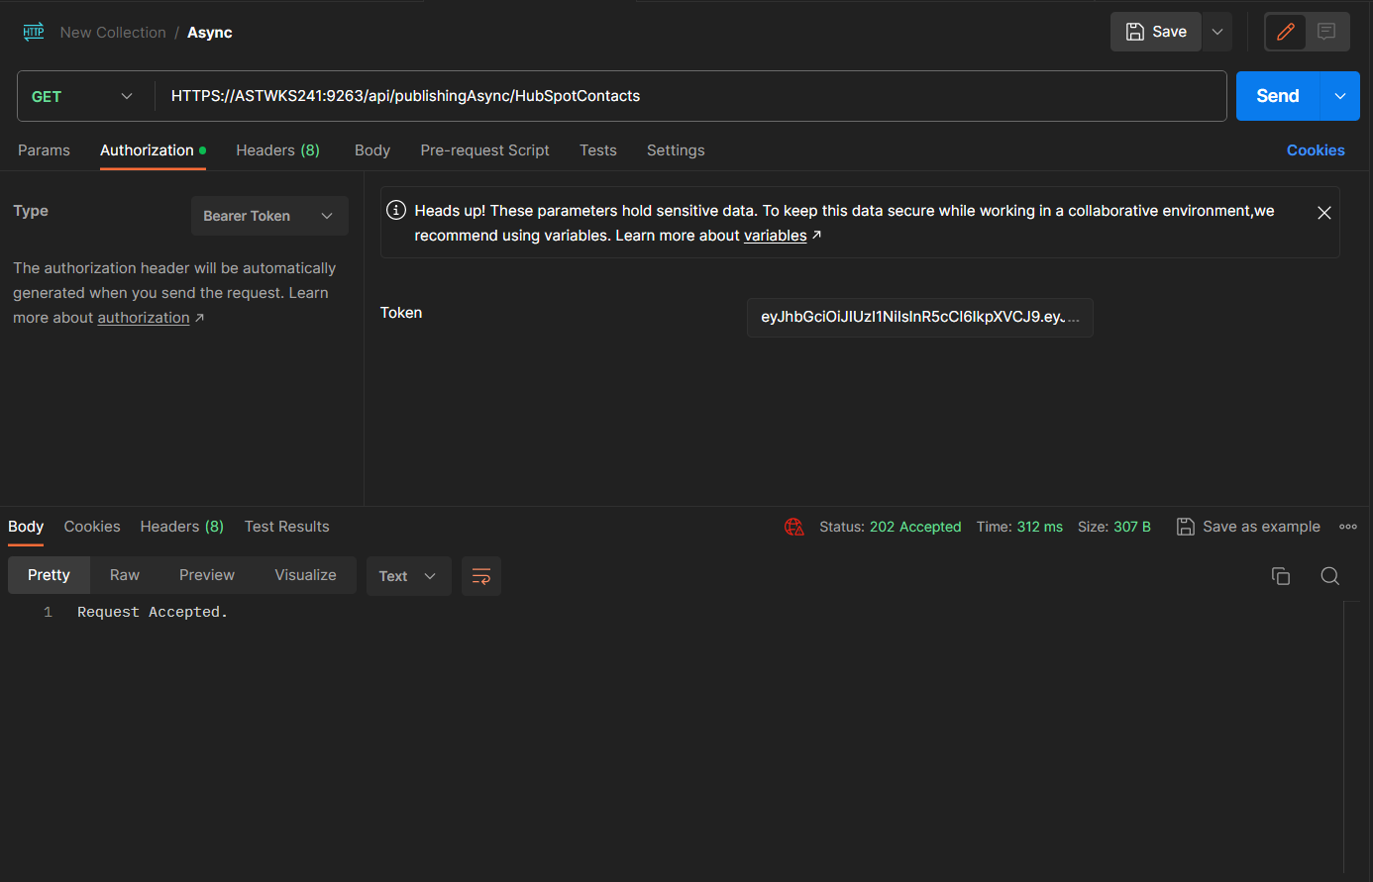Screen dimensions: 1373x882
Task: Open the comments icon
Action: coord(1326,32)
